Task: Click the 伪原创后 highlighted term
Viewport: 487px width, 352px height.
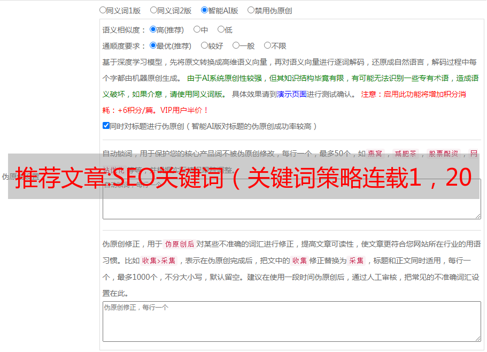Action: (x=180, y=244)
